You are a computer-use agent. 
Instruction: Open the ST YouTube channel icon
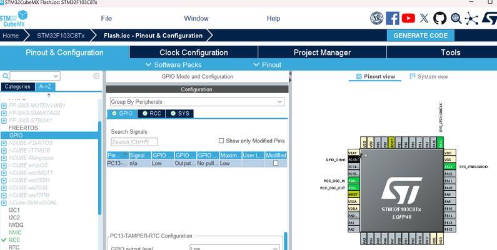408,18
